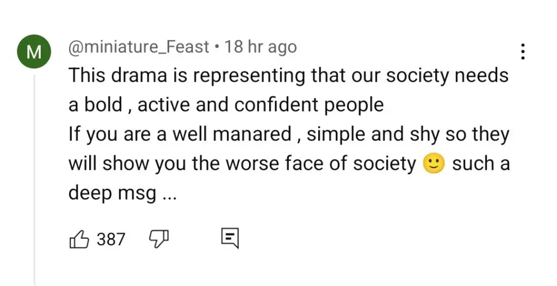Viewport: 557px width, 286px height.
Task: Click the first line starting 'This drama'
Action: 288,76
